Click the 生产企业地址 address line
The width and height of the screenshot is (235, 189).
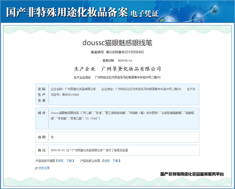[117, 77]
